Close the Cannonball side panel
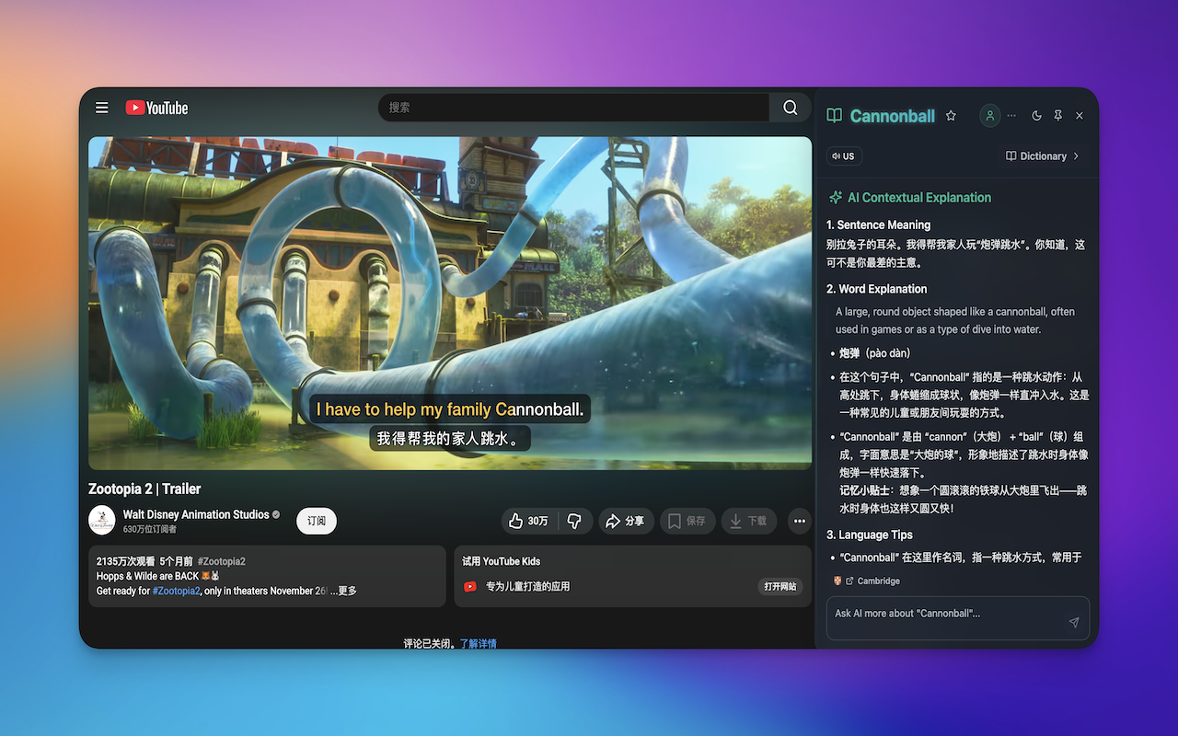The image size is (1178, 736). click(1080, 116)
